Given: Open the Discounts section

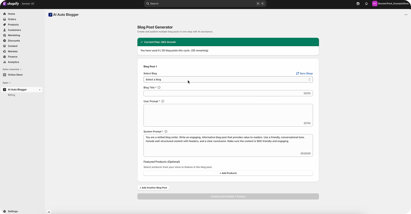Looking at the screenshot, I should pyautogui.click(x=14, y=40).
